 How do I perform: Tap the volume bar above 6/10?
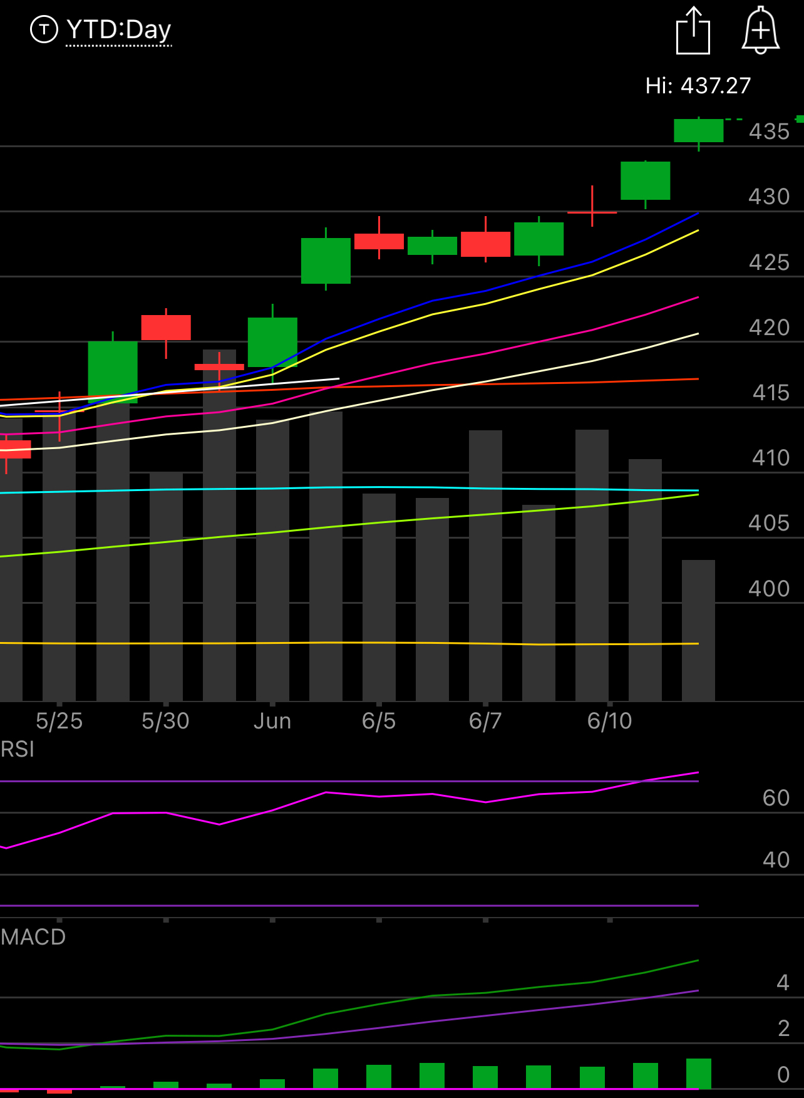tap(592, 565)
